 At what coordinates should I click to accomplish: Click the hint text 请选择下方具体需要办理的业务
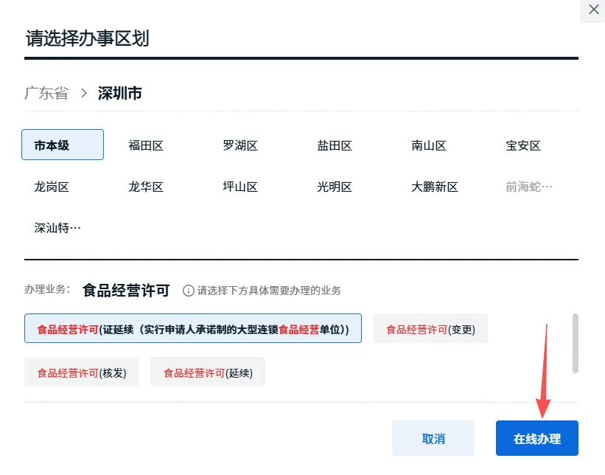269,291
